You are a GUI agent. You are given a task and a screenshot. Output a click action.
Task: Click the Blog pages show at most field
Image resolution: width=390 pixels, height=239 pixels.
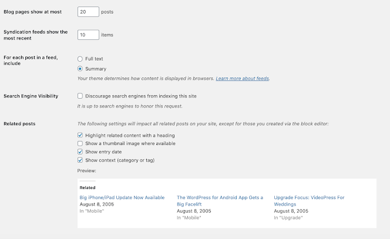click(88, 12)
